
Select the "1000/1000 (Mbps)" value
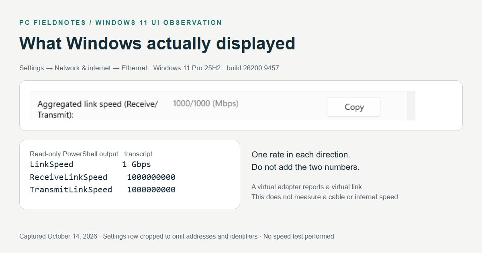point(206,104)
